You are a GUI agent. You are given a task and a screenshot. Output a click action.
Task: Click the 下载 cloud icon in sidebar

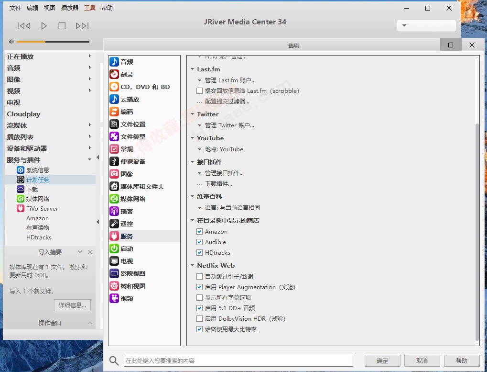click(21, 190)
